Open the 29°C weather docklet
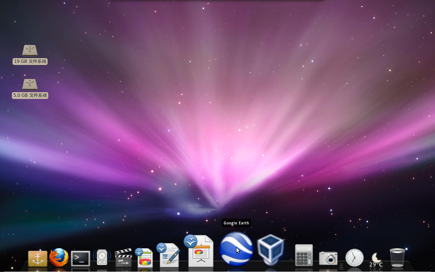The height and width of the screenshot is (272, 435). [376, 260]
